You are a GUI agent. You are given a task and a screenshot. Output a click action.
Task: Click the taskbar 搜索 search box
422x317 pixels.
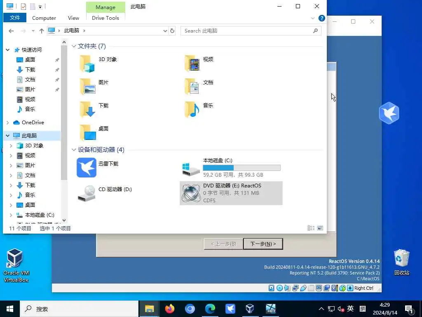80,309
